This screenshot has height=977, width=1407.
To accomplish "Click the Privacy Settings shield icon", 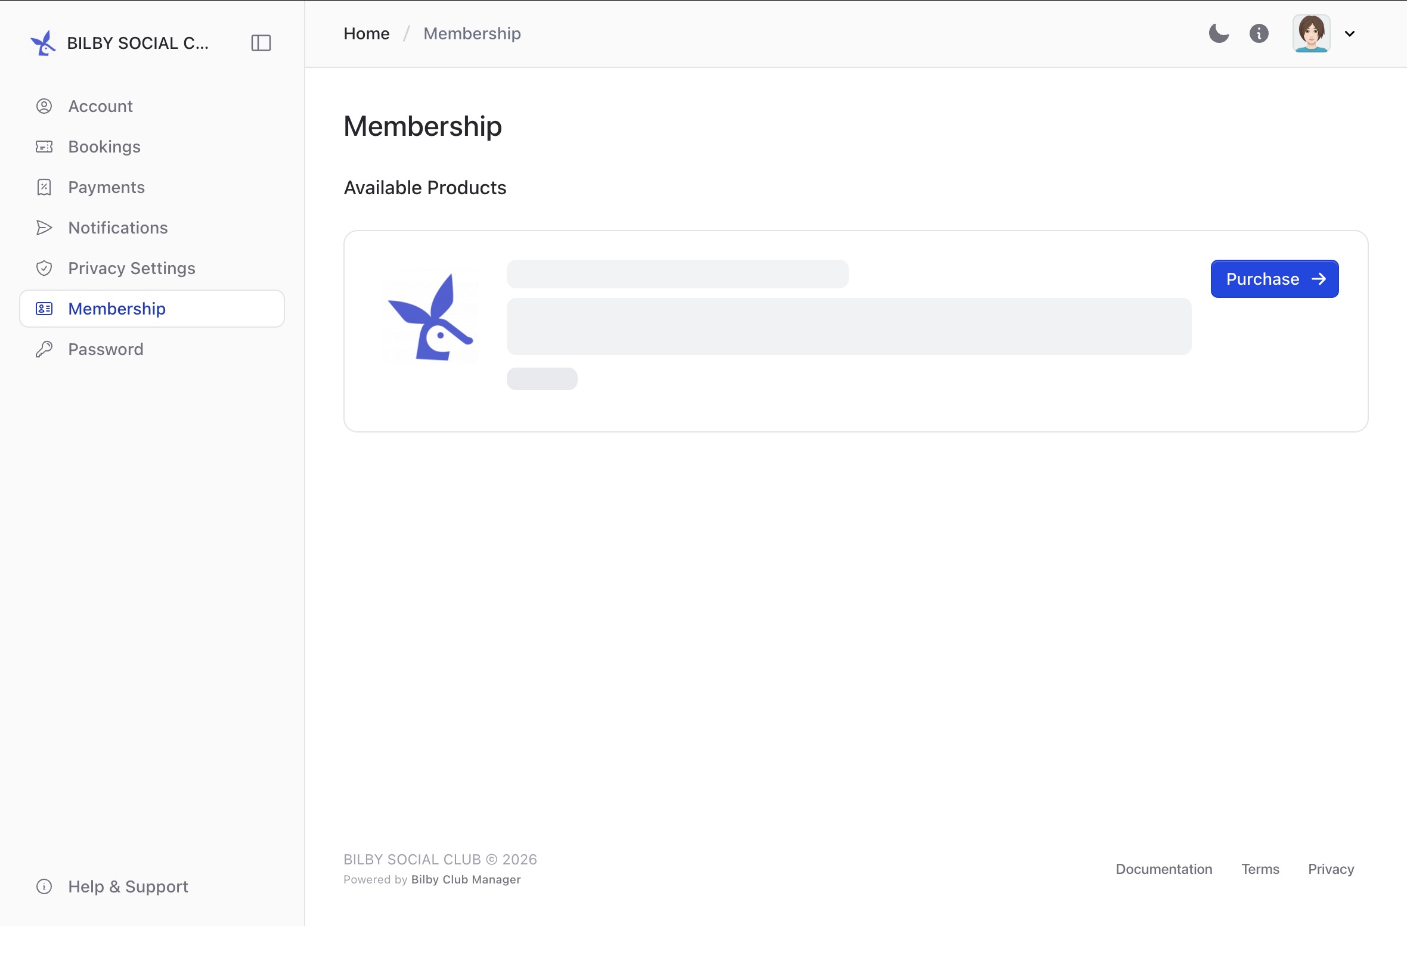I will tap(44, 267).
